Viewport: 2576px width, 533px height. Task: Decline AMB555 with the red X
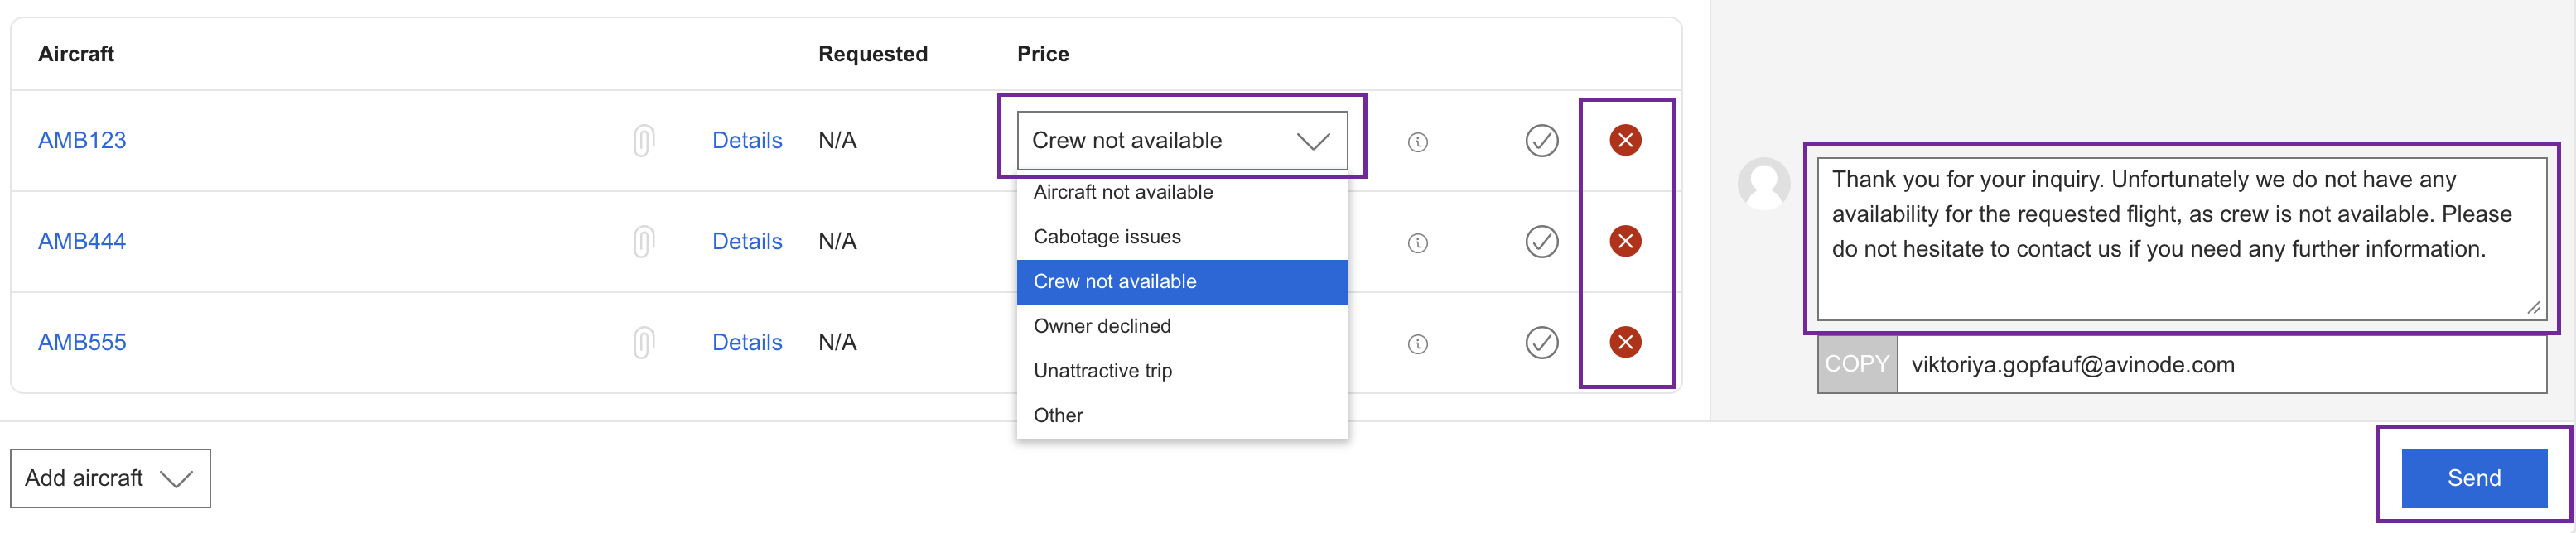tap(1625, 343)
